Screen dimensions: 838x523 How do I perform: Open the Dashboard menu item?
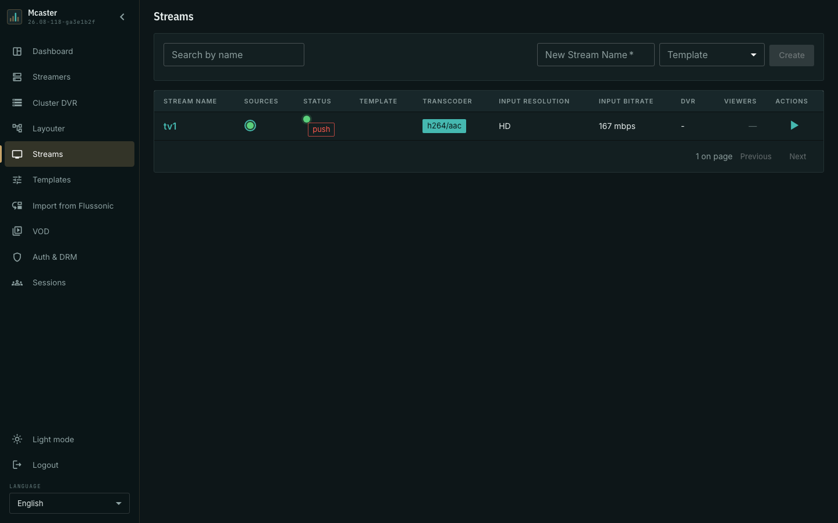69,51
